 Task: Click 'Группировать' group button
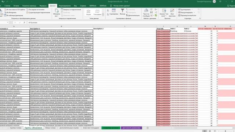point(184,10)
